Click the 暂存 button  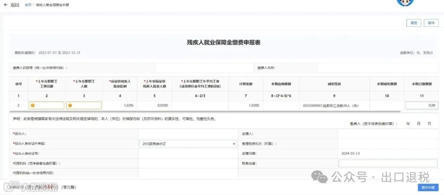(431, 23)
